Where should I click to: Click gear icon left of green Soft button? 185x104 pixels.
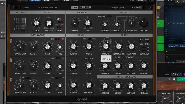point(174,79)
